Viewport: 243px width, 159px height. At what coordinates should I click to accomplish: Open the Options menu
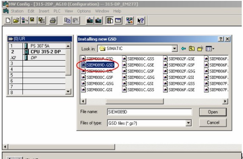click(84, 11)
